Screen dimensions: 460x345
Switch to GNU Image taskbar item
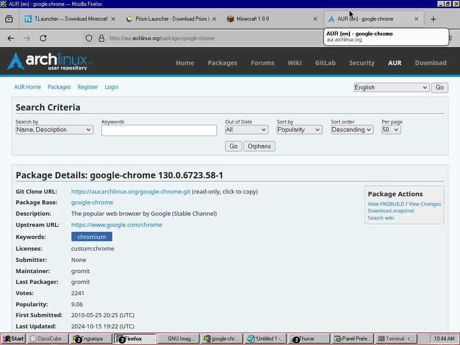point(178,339)
